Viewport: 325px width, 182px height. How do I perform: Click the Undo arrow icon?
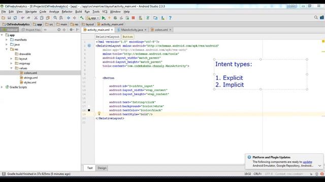(22, 18)
